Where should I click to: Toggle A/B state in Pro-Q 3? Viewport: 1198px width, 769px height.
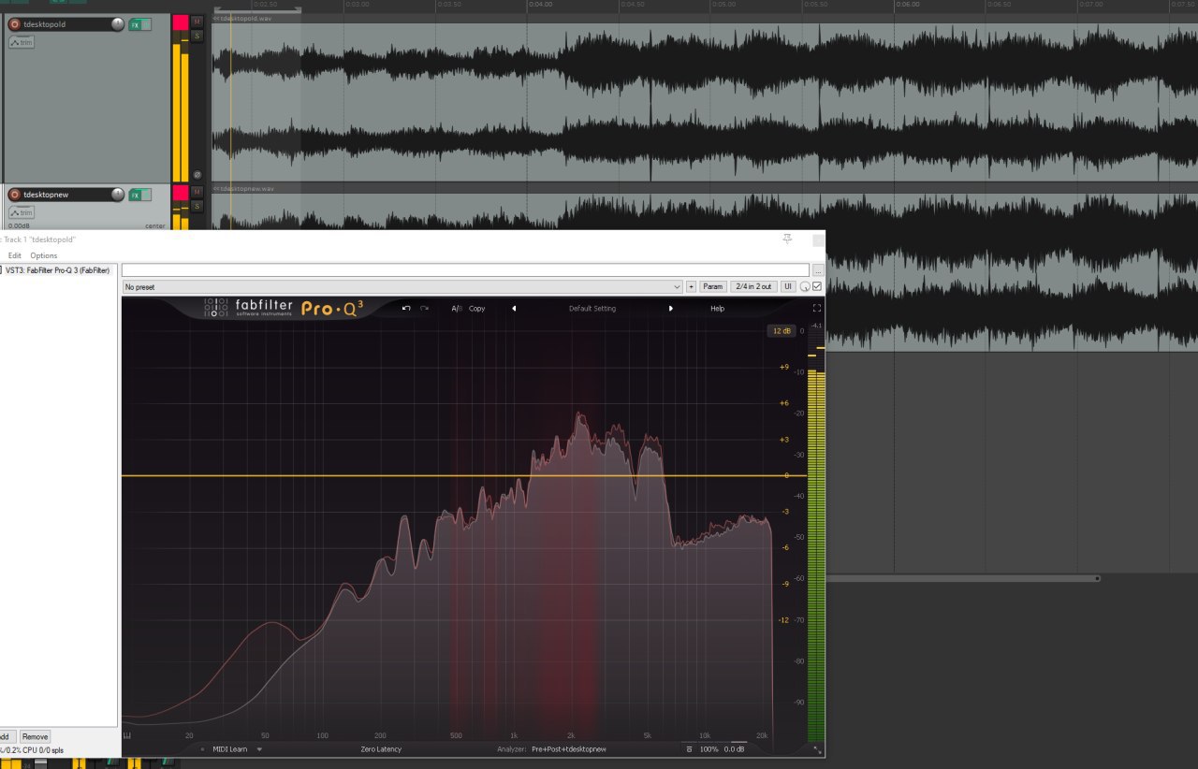pyautogui.click(x=457, y=308)
